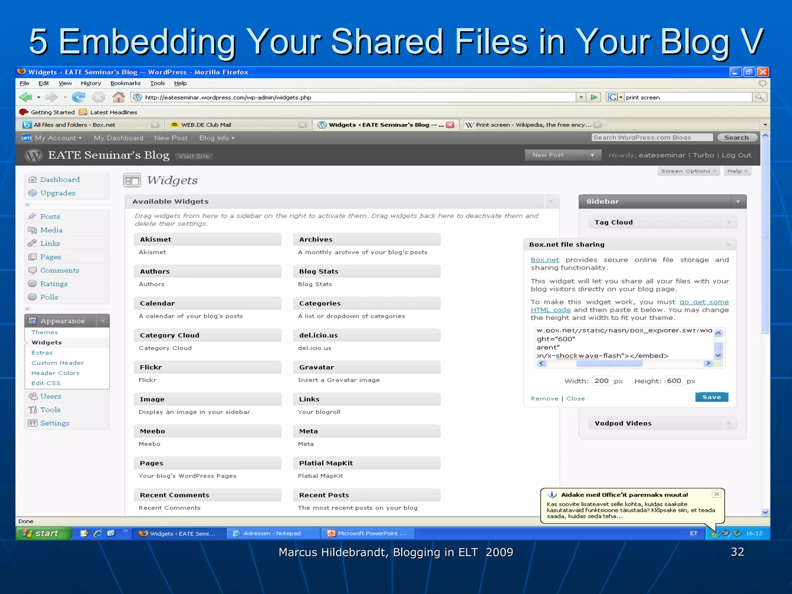The image size is (792, 594).
Task: Click the Users icon in sidebar
Action: click(32, 396)
